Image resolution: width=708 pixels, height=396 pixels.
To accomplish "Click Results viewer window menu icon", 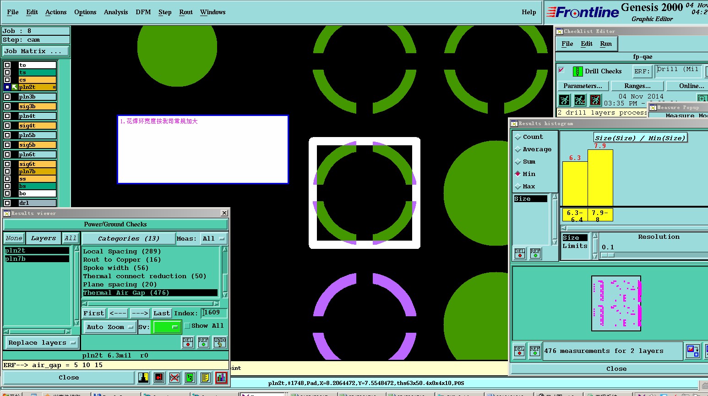I will pos(7,213).
